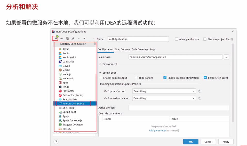The width and height of the screenshot is (247, 146).
Task: Click the Remote JVM Debug icon
Action: pyautogui.click(x=60, y=104)
